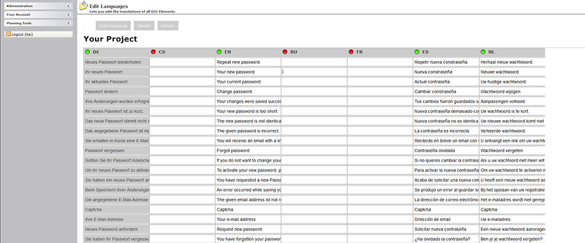Edit ES field 'Repetir nueva constraseña:'
The height and width of the screenshot is (243, 585).
click(x=446, y=62)
